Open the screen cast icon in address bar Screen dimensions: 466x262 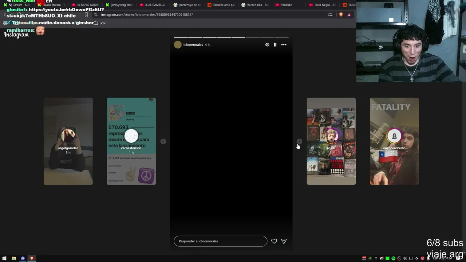(330, 15)
